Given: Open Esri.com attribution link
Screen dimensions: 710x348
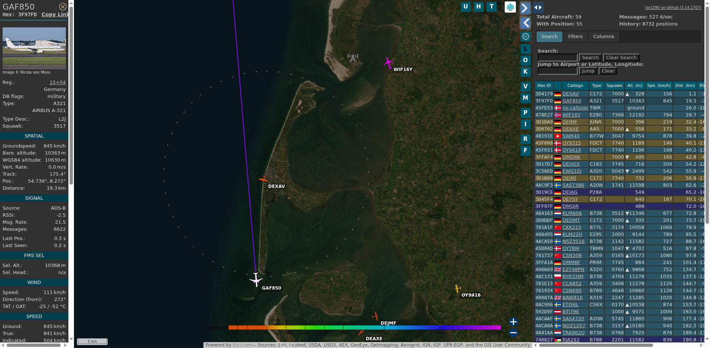Looking at the screenshot, I should click(x=242, y=345).
